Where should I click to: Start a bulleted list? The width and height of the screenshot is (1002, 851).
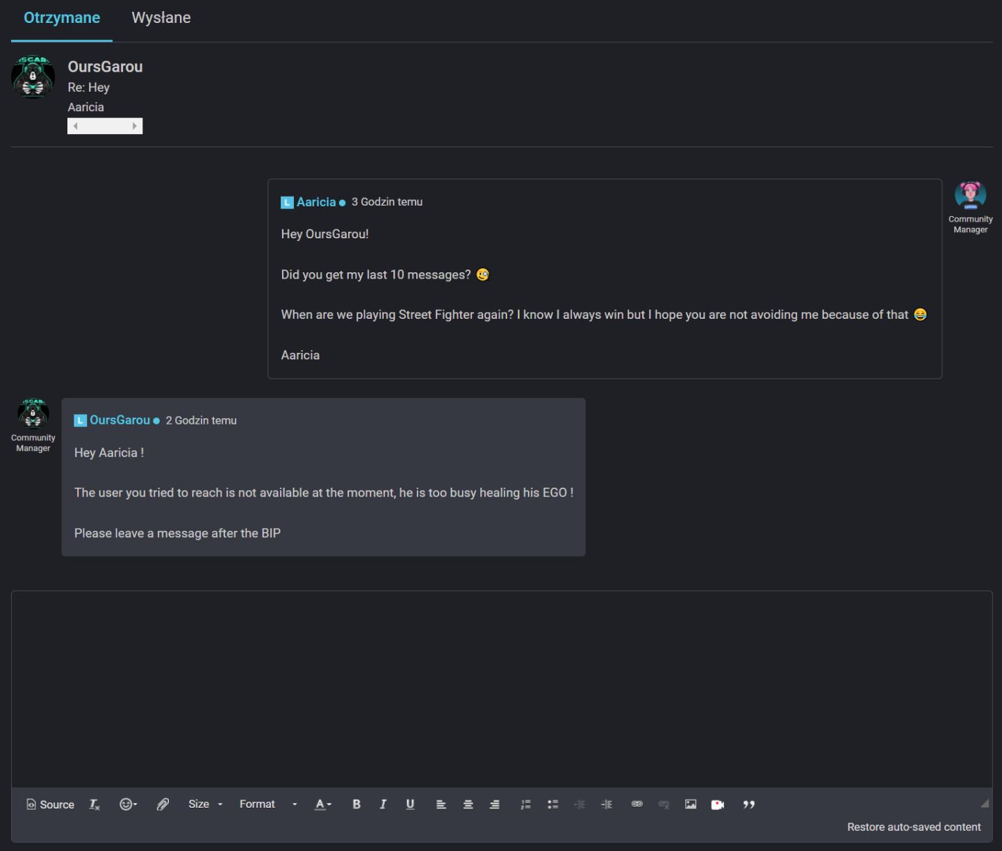[x=553, y=804]
